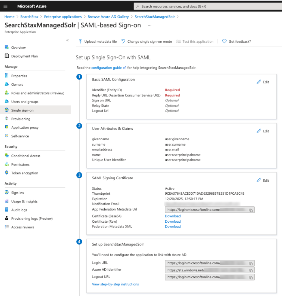The height and width of the screenshot is (296, 282).
Task: Select Conditional Access menu item
Action: pyautogui.click(x=26, y=156)
